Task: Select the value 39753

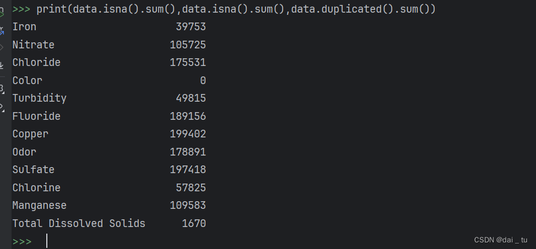Action: tap(191, 27)
